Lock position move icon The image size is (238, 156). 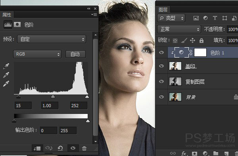tap(192, 40)
